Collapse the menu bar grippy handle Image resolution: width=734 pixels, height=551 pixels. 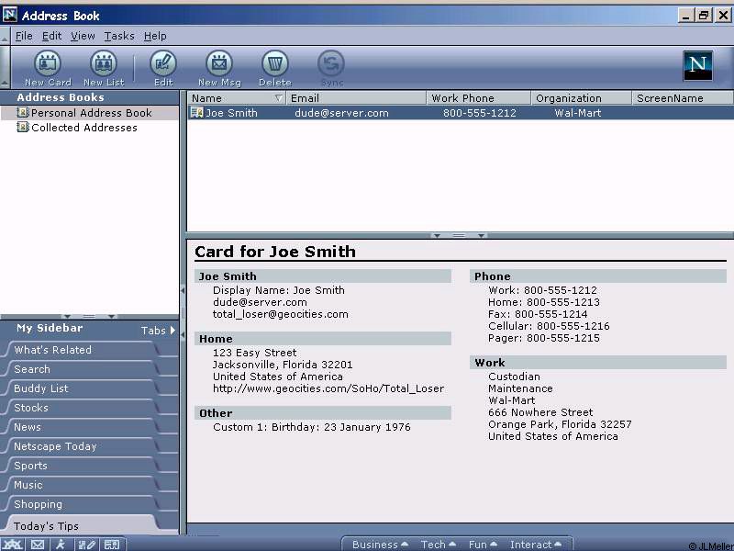5,36
